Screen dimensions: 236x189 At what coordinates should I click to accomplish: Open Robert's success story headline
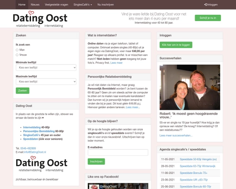189,115
